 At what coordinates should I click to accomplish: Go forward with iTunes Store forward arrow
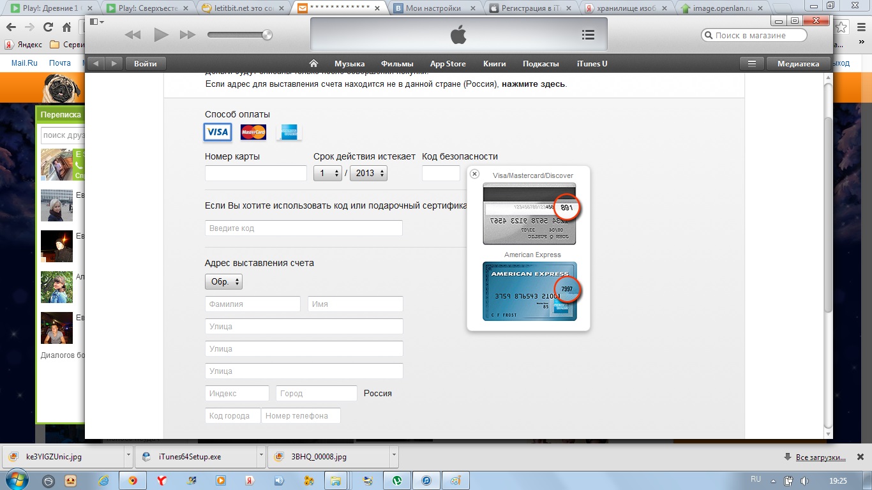(x=114, y=63)
